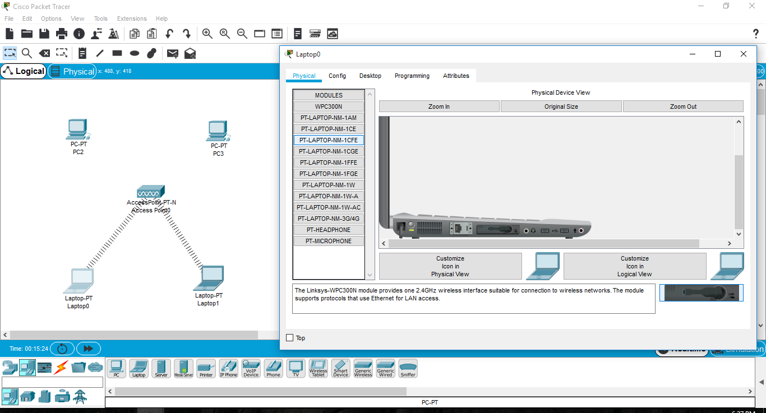Select PT-LAPTOP-NM-1CFE module
Screen dimensions: 766x413
[329, 140]
